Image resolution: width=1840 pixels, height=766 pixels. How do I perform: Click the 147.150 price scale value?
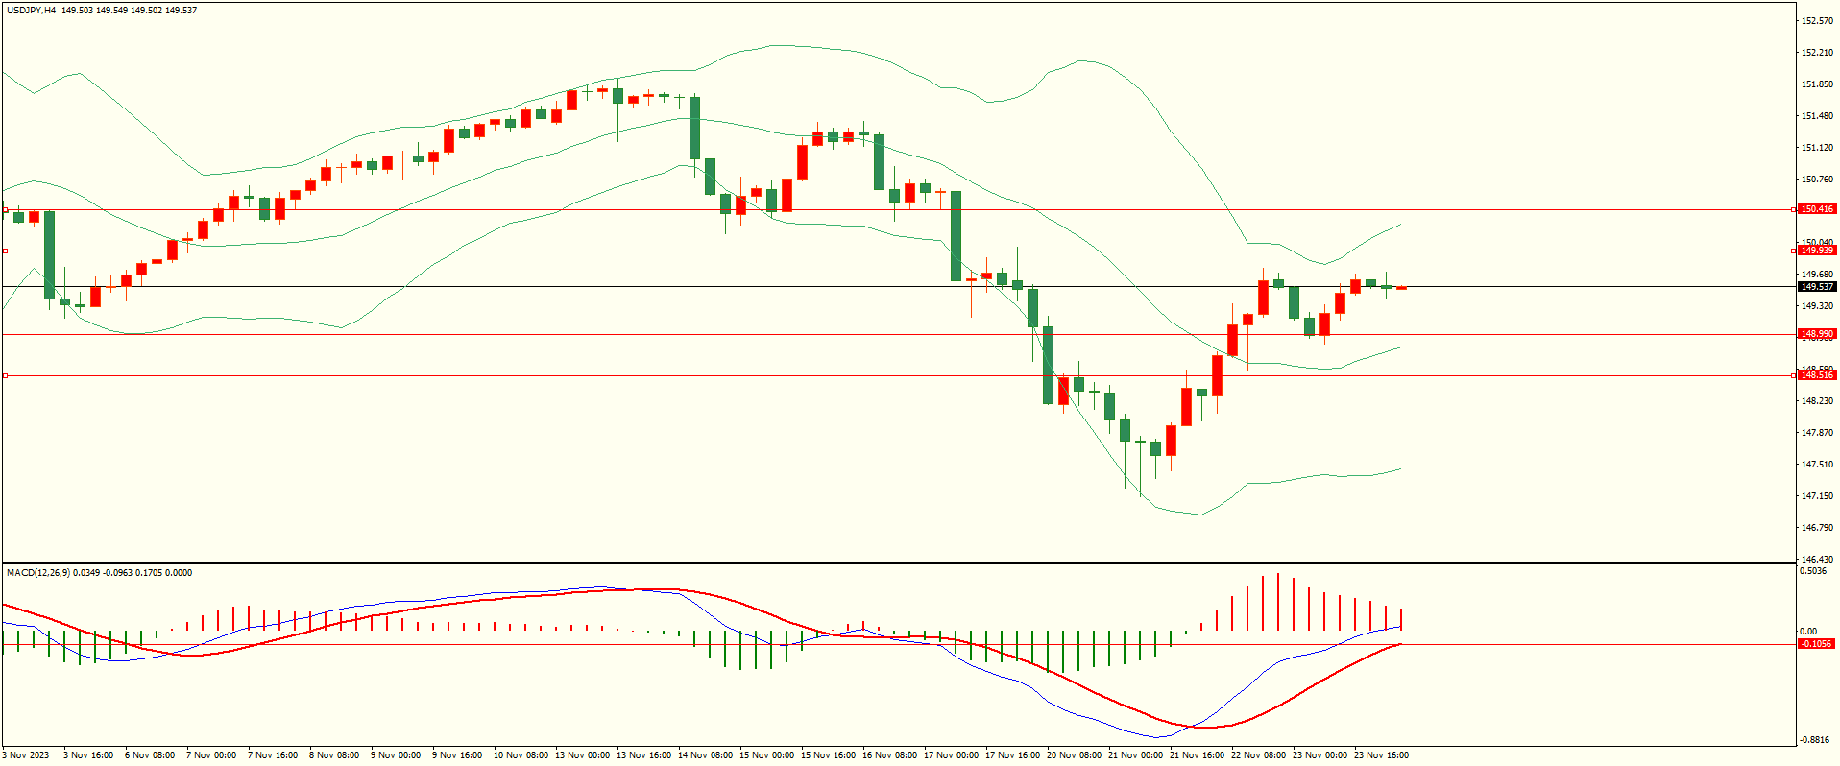(x=1818, y=496)
